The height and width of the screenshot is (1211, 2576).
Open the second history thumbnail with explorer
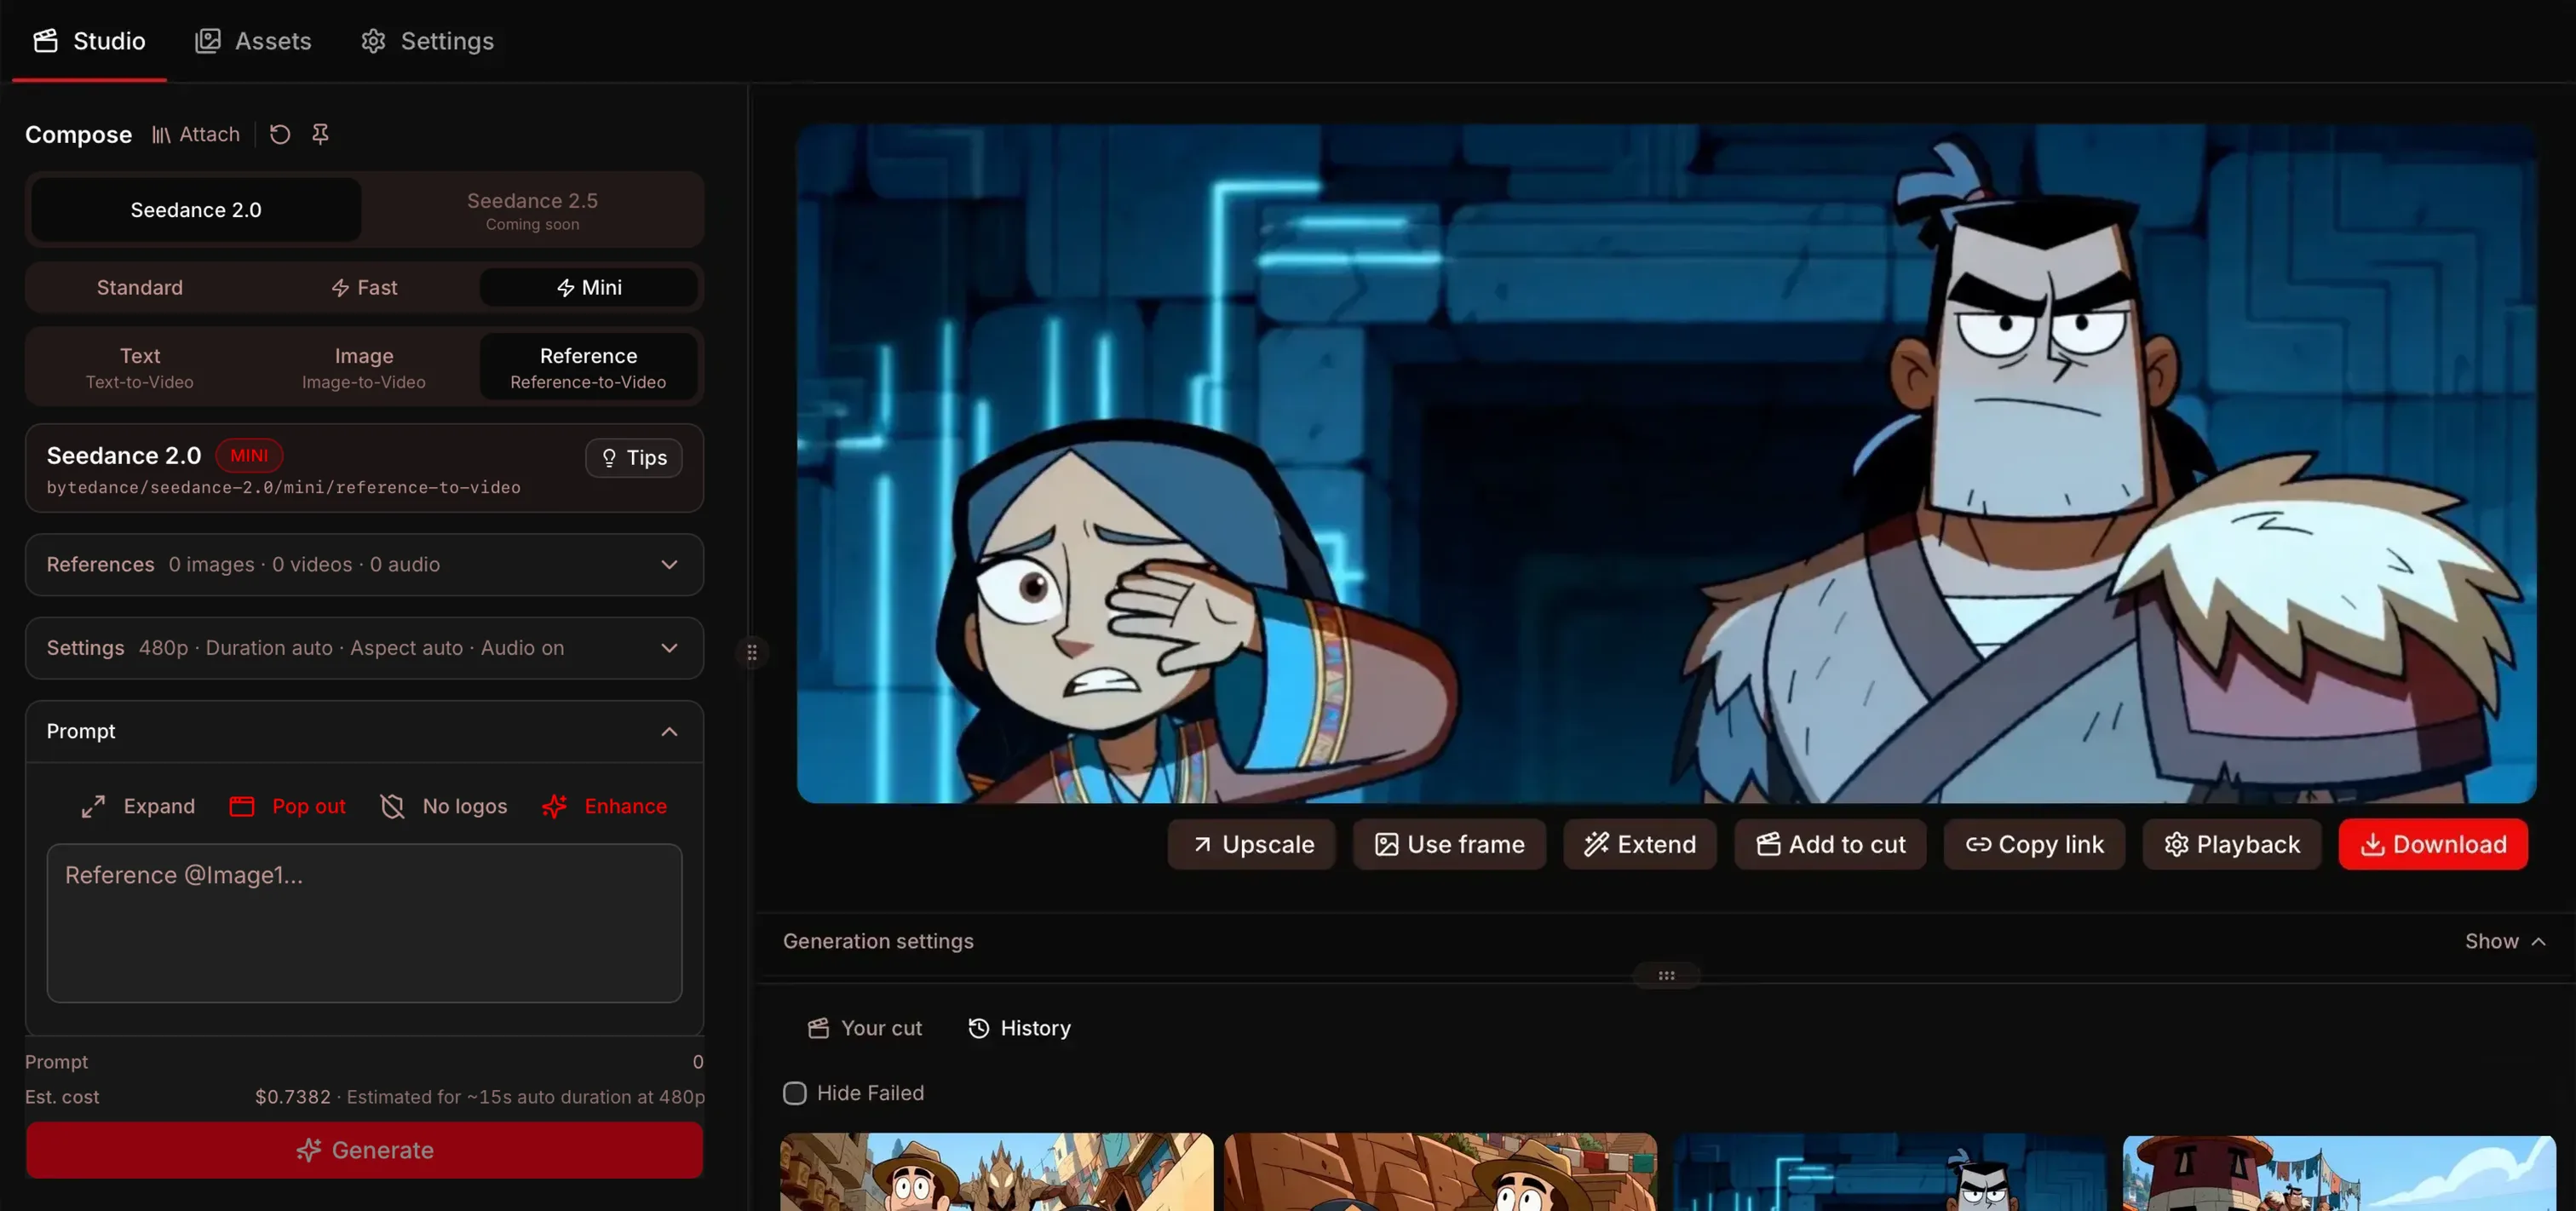point(1440,1172)
